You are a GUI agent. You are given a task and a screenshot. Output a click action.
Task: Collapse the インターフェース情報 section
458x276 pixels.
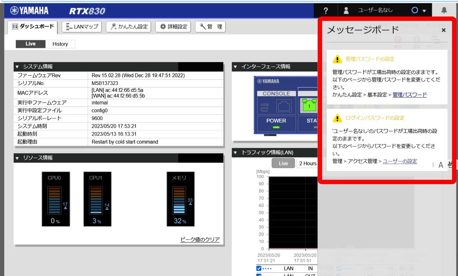pyautogui.click(x=235, y=67)
